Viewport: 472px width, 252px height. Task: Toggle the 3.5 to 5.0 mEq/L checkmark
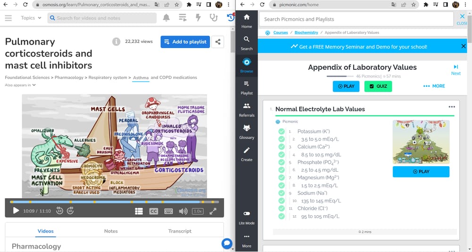[x=281, y=139]
